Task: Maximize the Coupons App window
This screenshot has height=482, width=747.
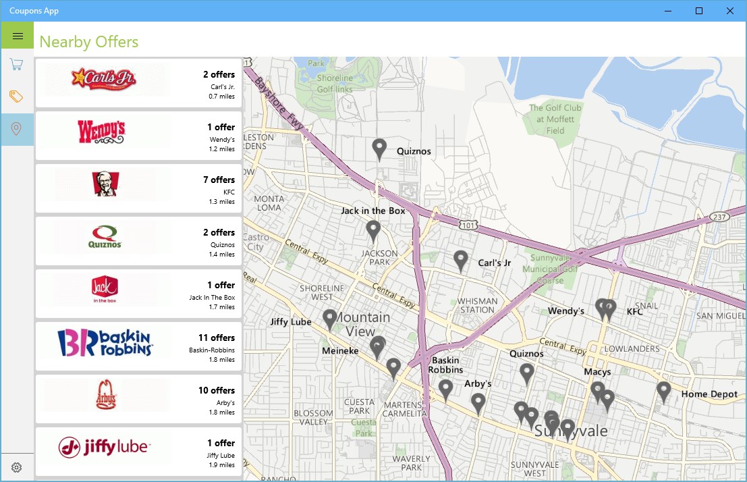Action: point(699,11)
